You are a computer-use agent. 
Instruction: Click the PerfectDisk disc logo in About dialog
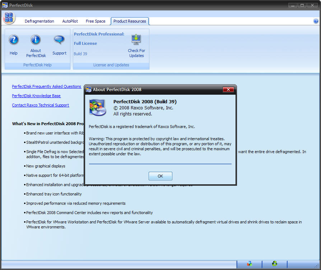click(98, 108)
